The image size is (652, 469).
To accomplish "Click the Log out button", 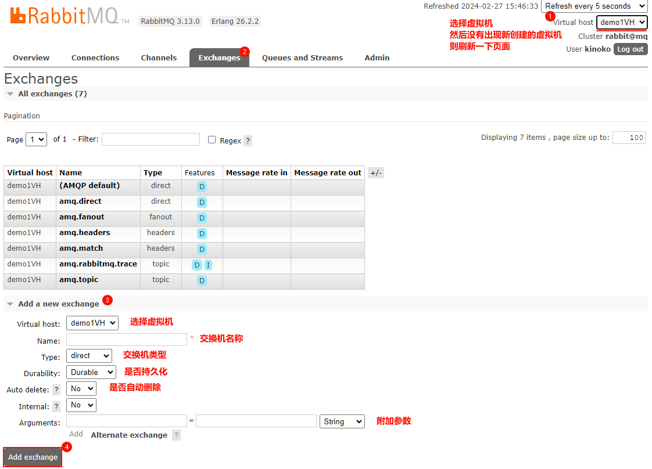I will click(630, 49).
